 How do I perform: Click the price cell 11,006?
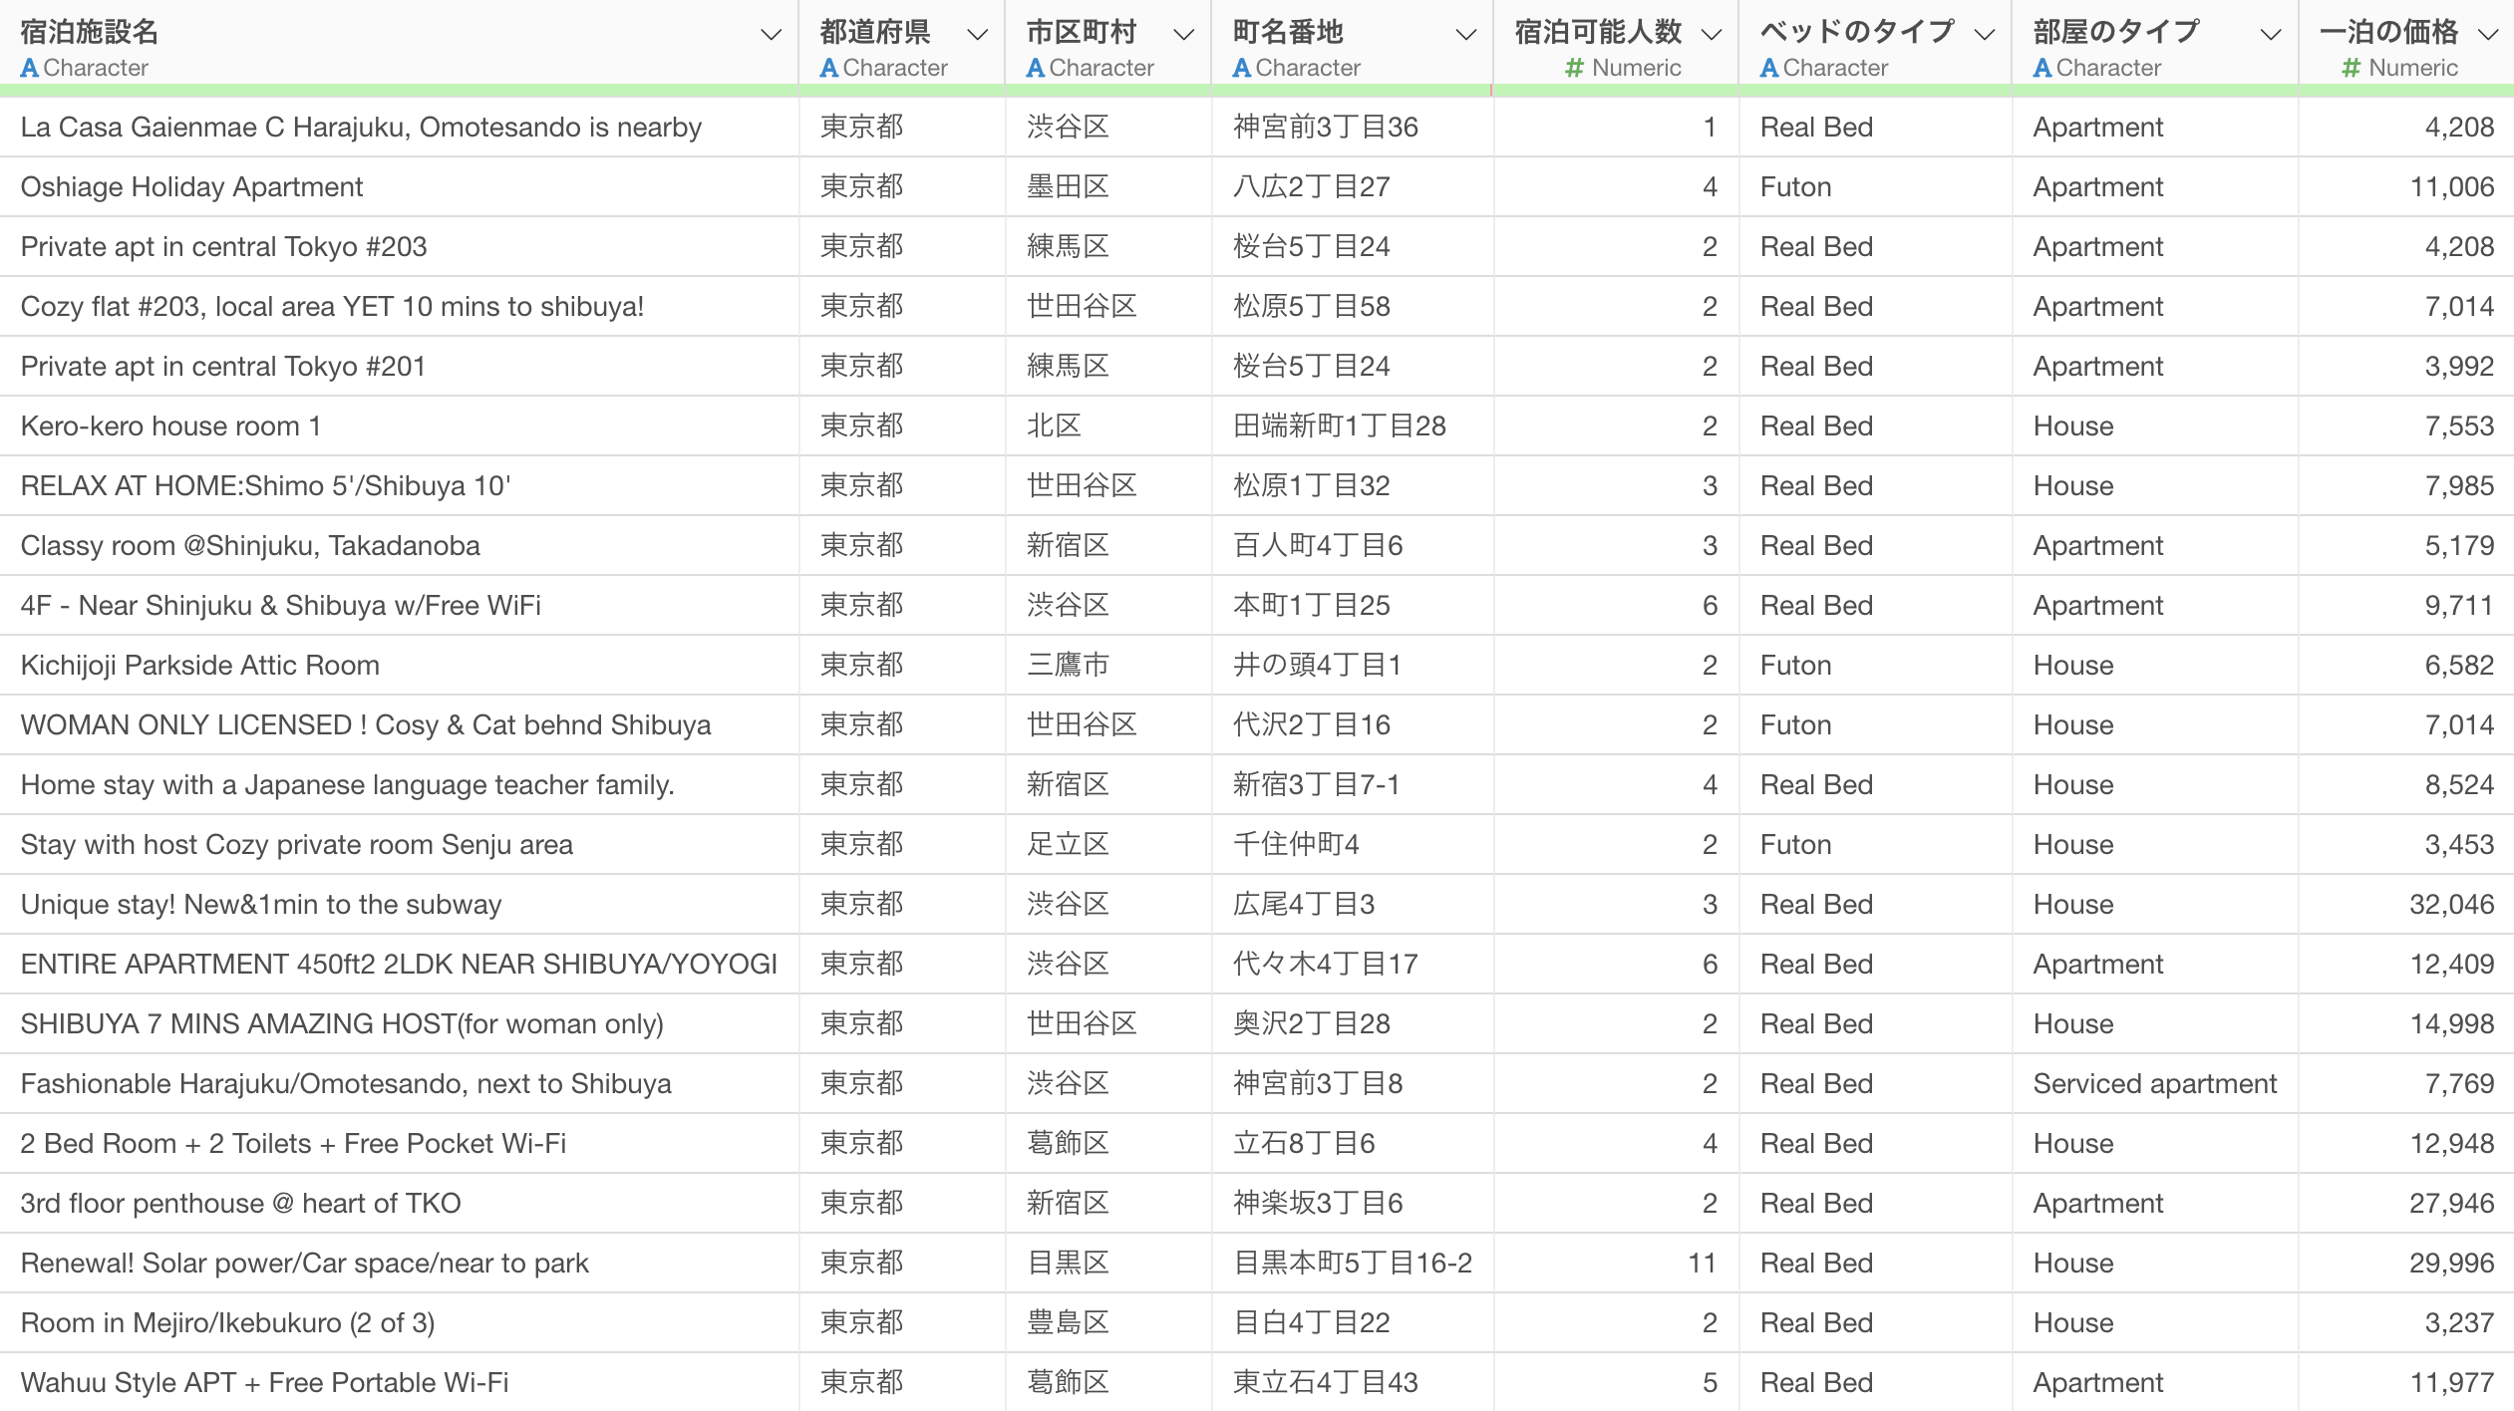(x=2406, y=186)
